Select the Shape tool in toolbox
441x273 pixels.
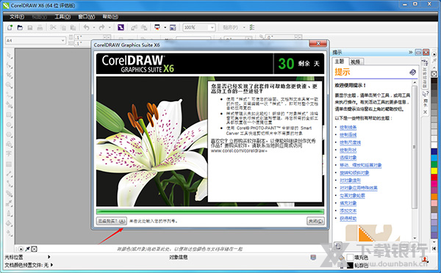click(10, 65)
